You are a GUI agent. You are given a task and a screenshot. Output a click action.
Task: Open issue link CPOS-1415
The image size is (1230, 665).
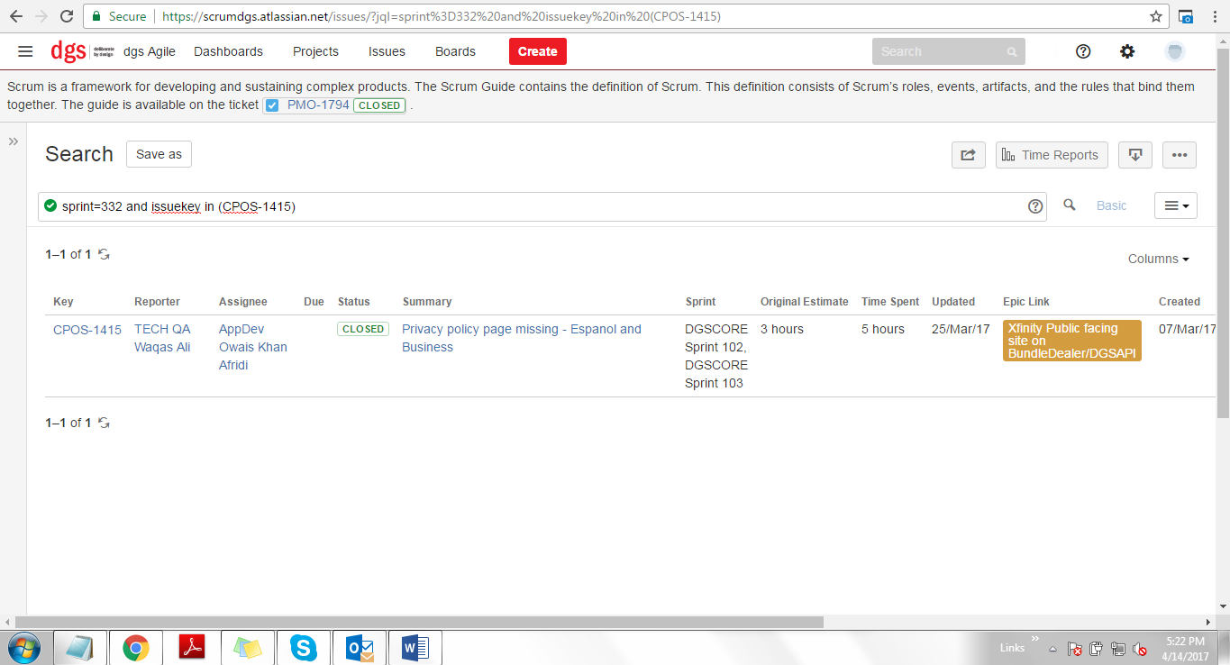[87, 330]
